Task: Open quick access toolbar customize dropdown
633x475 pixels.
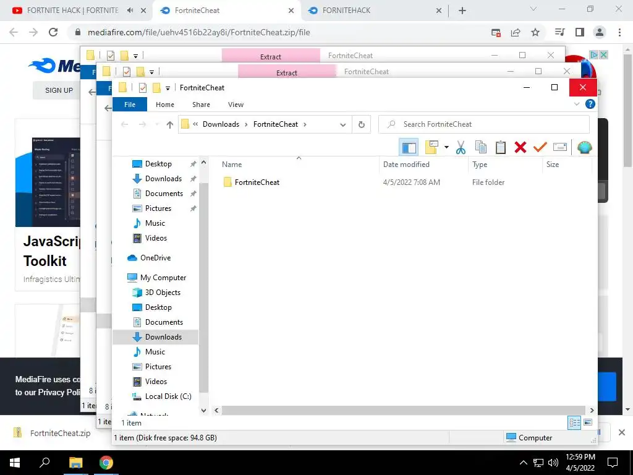Action: tap(168, 88)
